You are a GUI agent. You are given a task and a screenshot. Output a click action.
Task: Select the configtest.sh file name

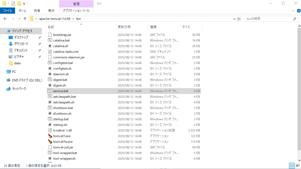(x=62, y=69)
